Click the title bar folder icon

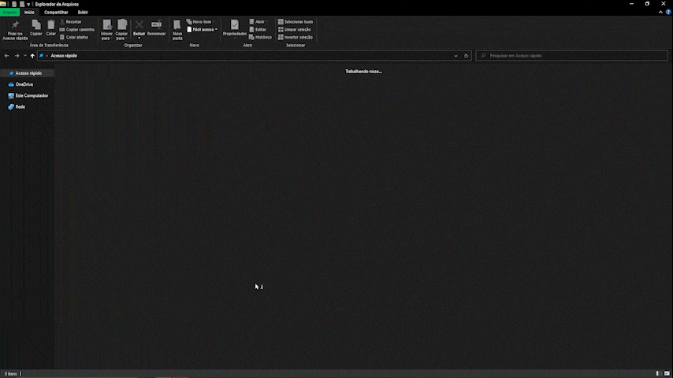point(3,4)
